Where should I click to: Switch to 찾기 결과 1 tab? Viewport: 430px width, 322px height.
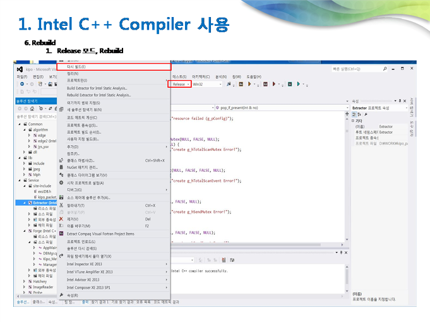(100, 302)
